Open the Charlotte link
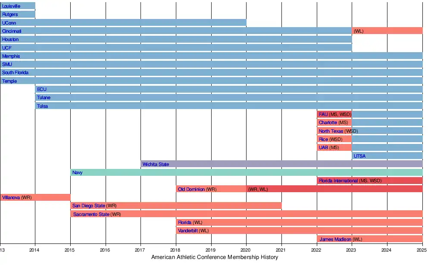Viewport: 431px width, 265px height. [x=328, y=123]
